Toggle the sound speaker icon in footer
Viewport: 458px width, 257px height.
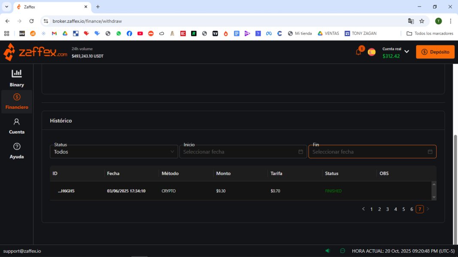[328, 251]
